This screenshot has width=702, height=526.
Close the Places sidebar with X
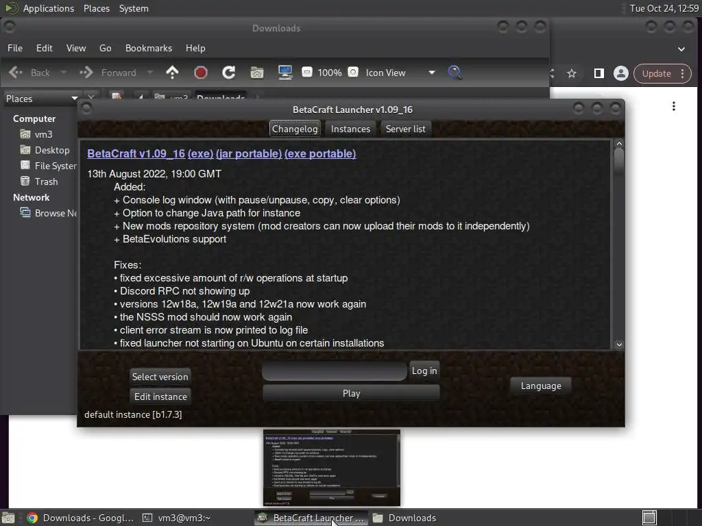[91, 97]
